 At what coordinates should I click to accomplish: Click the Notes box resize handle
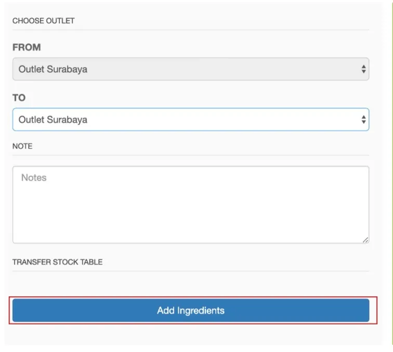coord(365,240)
